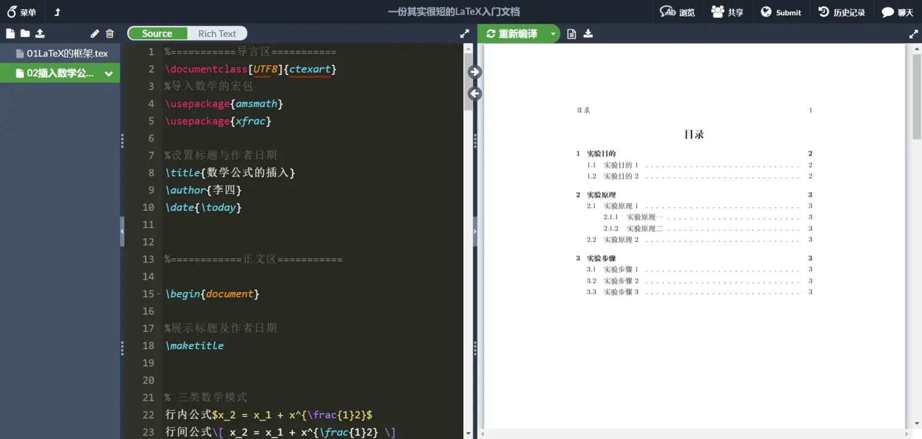Click the editor scroll down arrow
The height and width of the screenshot is (439, 922).
[x=468, y=433]
